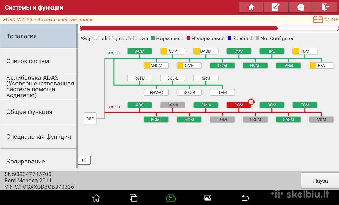Open Android gallery screenshot icon
The height and width of the screenshot is (205, 339).
point(208,198)
